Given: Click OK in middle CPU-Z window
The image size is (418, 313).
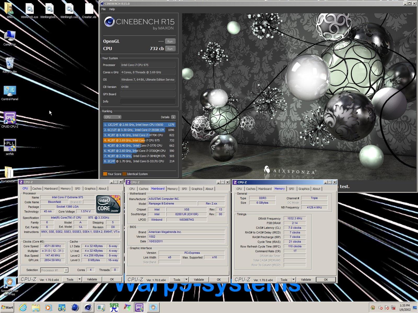Looking at the screenshot, I should click(219, 280).
